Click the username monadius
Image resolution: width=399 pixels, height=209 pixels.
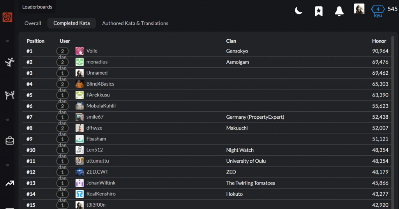click(x=97, y=62)
